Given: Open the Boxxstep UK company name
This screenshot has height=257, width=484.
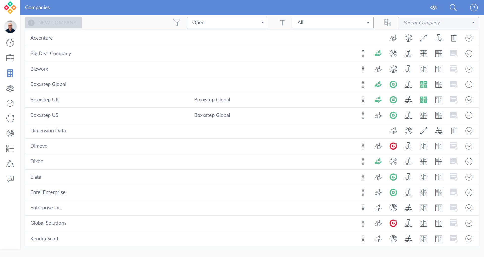Looking at the screenshot, I should point(45,100).
